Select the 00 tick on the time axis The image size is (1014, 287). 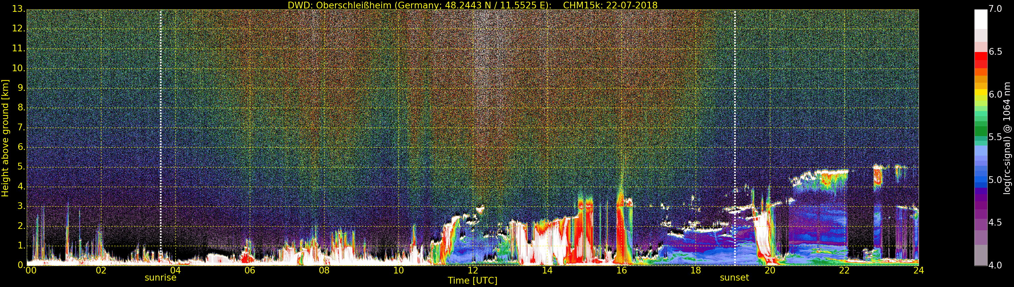(x=31, y=270)
